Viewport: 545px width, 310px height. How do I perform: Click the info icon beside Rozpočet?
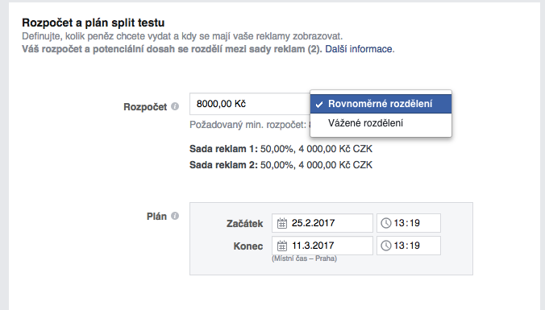175,106
